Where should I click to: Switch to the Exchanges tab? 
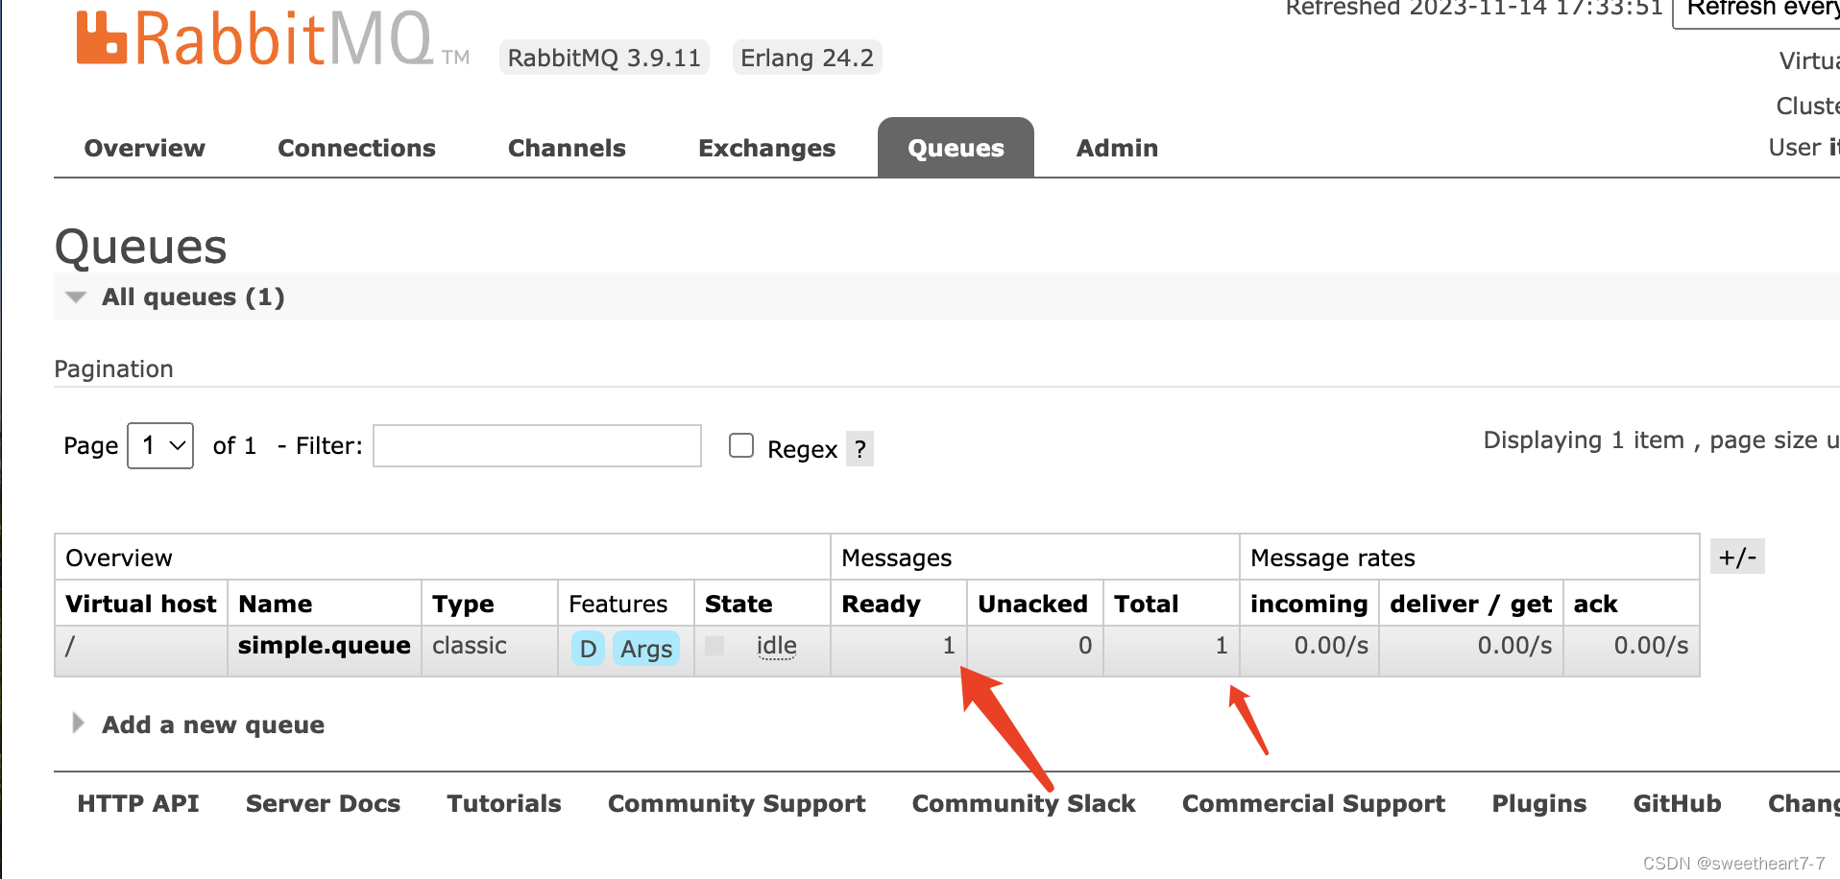[x=766, y=148]
